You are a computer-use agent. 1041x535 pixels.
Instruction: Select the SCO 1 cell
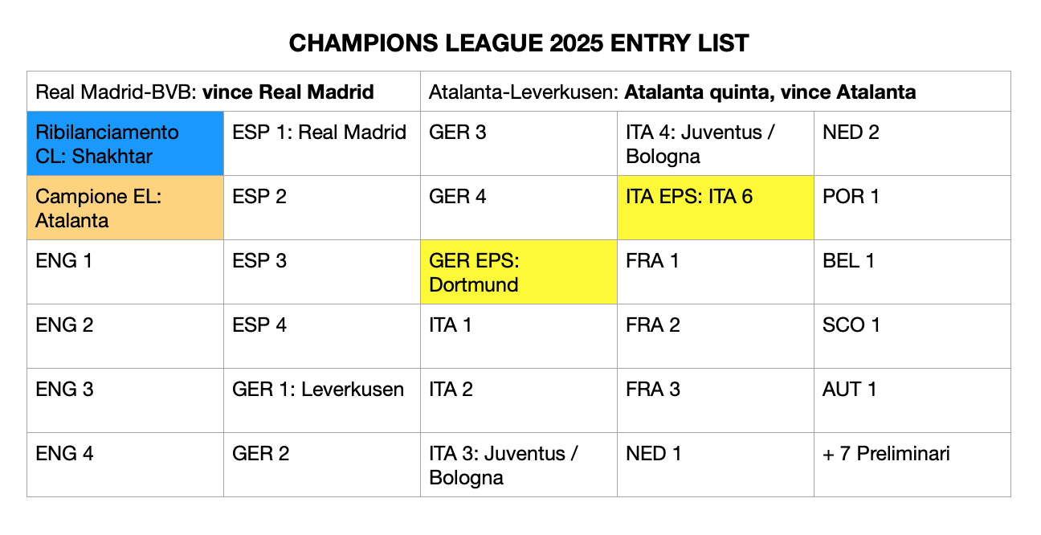[x=912, y=337]
